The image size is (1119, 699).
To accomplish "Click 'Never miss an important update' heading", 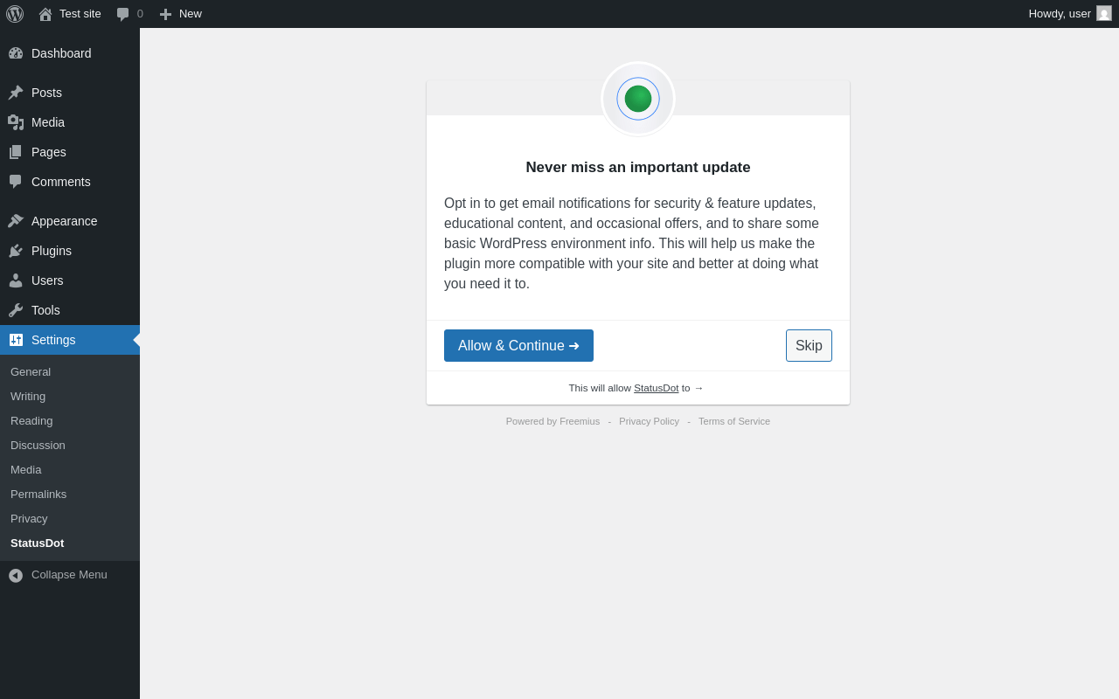I will pyautogui.click(x=638, y=168).
